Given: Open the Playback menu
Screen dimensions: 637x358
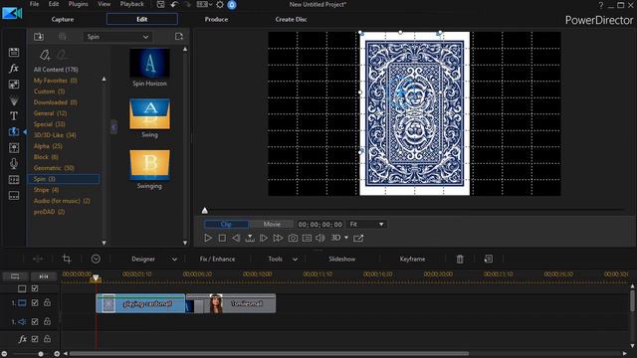Looking at the screenshot, I should click(x=131, y=4).
